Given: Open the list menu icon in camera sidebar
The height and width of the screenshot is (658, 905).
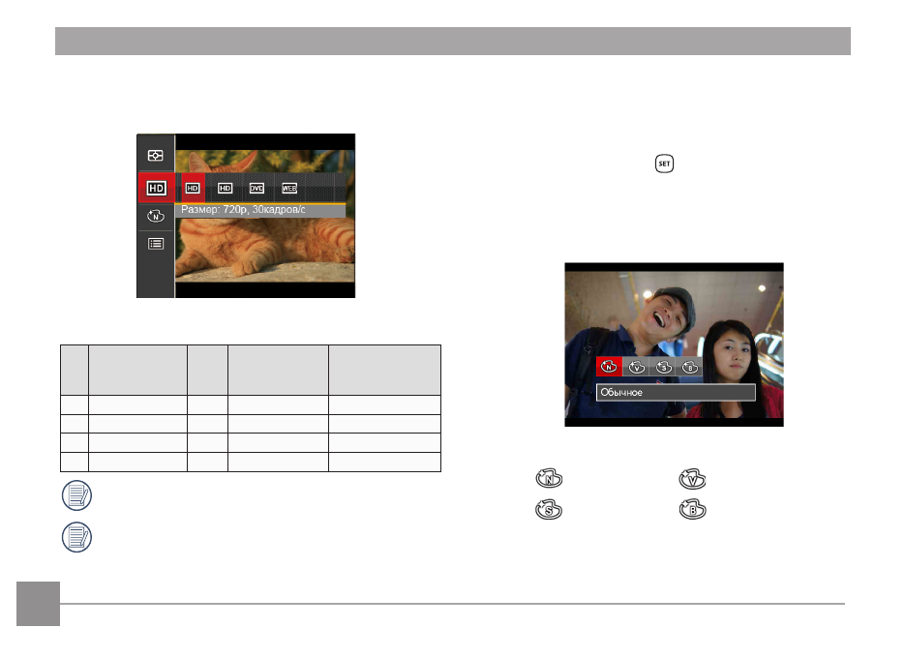Looking at the screenshot, I should [x=155, y=244].
